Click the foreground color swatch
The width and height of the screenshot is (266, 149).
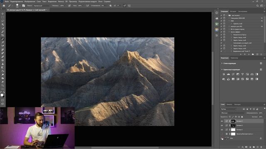tap(2, 95)
